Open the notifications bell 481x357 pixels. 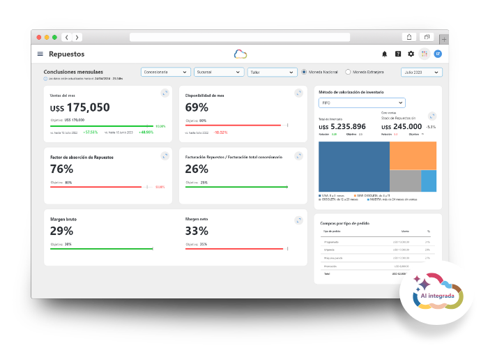click(384, 54)
